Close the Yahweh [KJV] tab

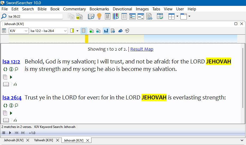pos(58,140)
